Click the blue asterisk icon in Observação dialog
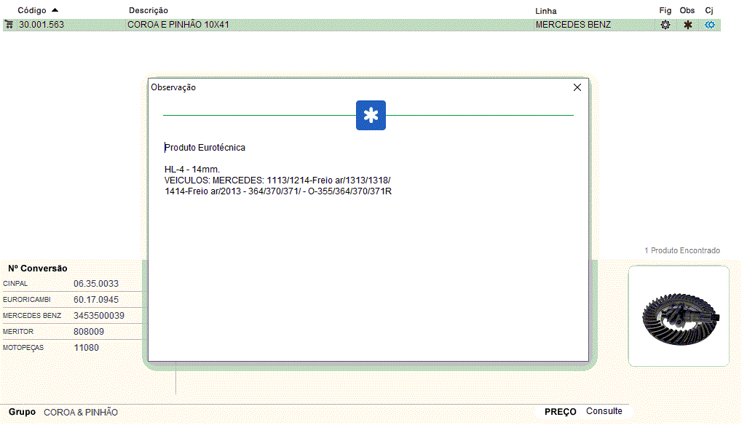This screenshot has height=433, width=747. point(371,116)
